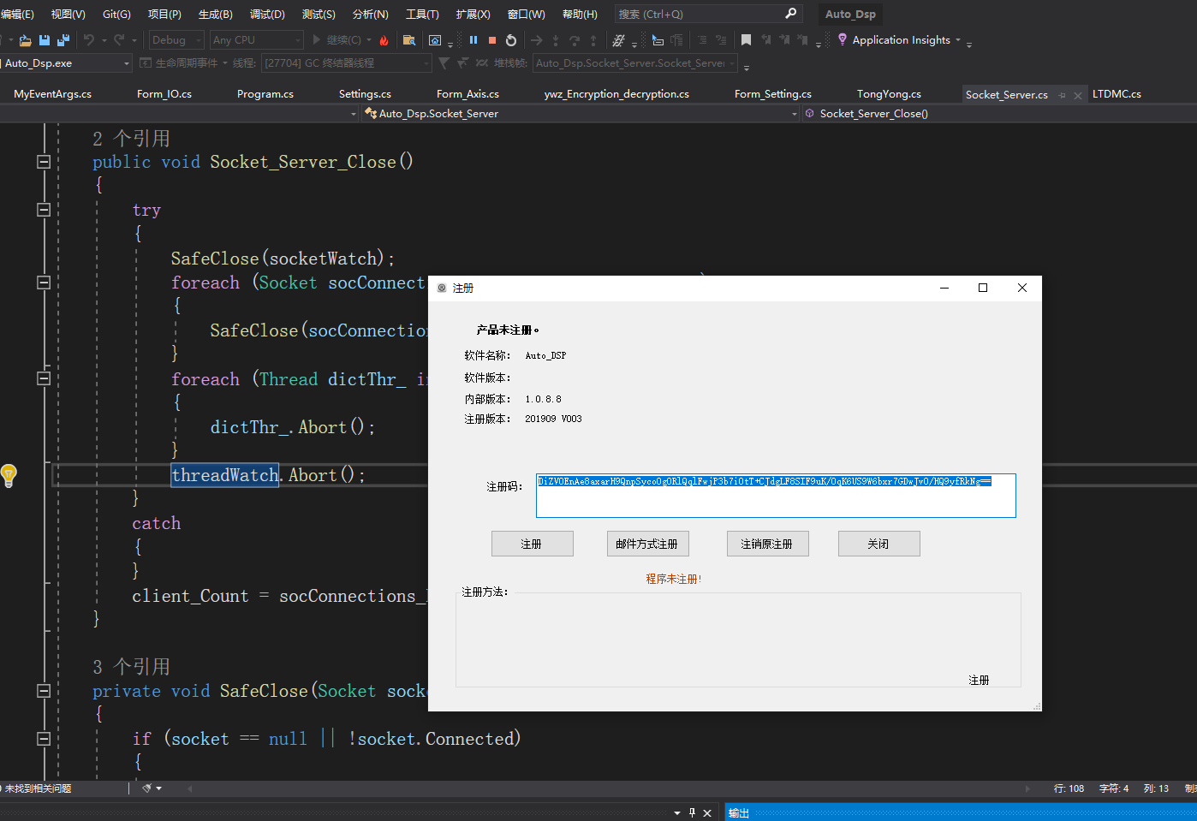
Task: Click the 邮件方式注册 button
Action: click(646, 544)
